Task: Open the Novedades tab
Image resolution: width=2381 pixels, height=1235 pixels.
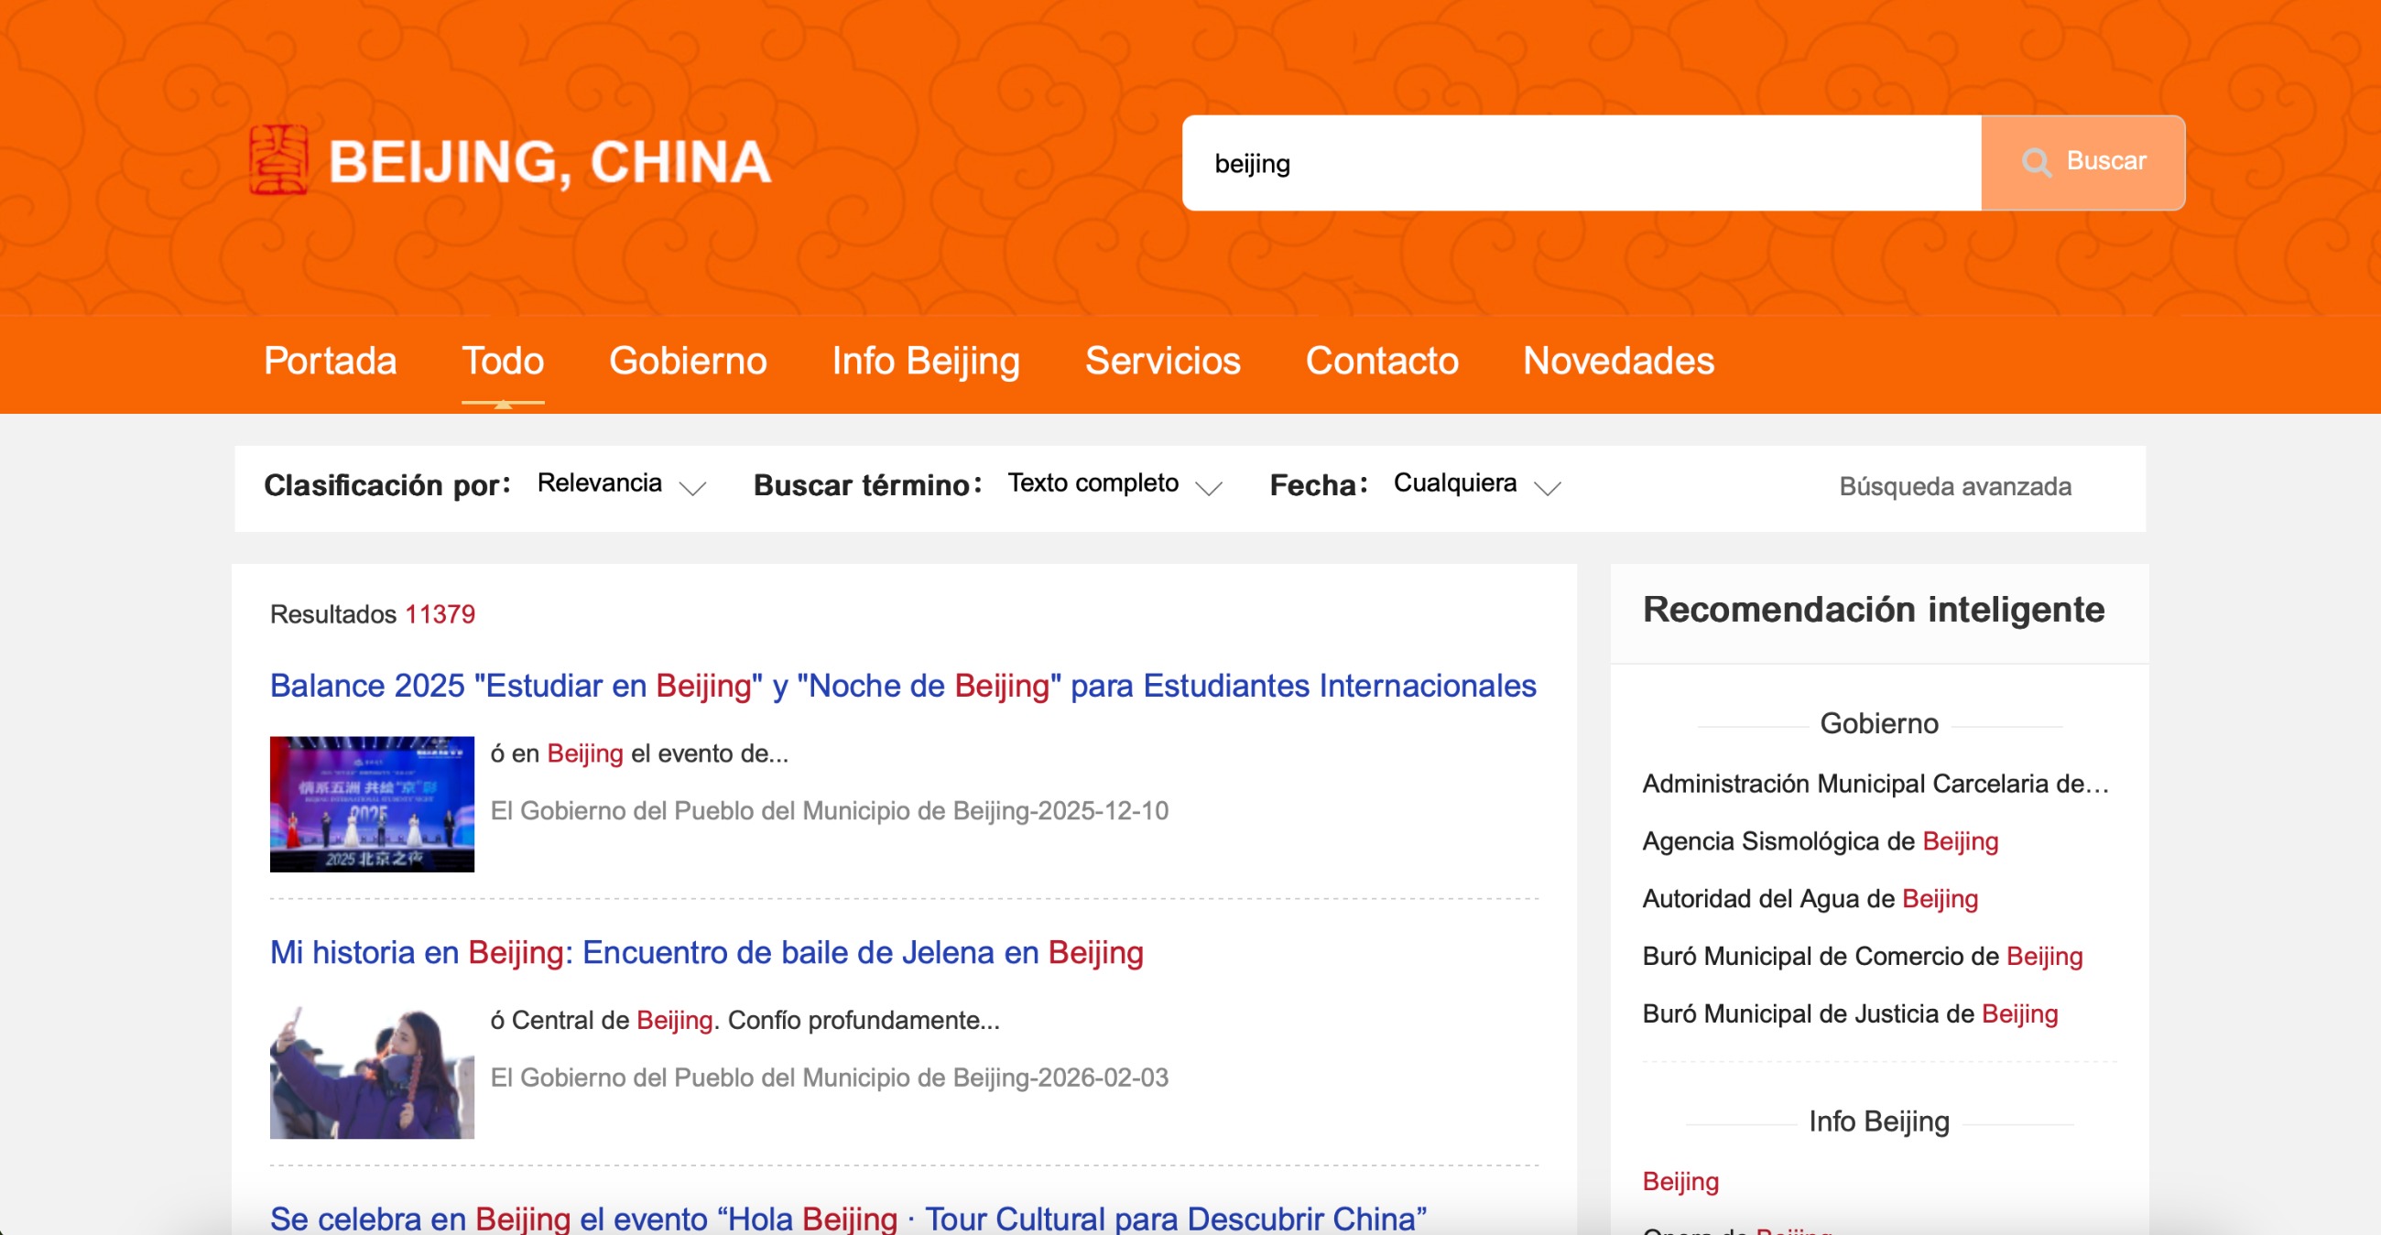Action: [1617, 362]
